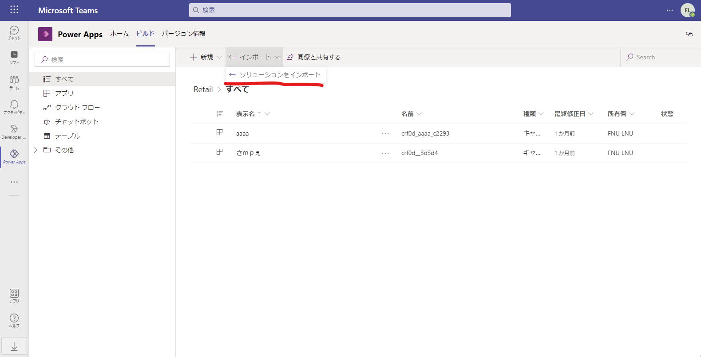
Task: Open the aaaa app name
Action: [242, 133]
